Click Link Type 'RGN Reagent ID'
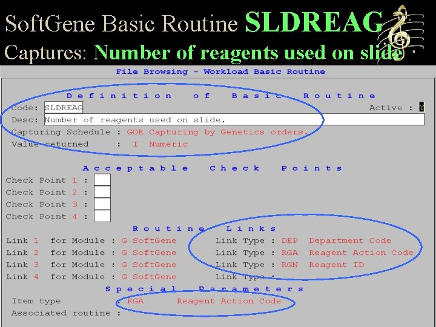This screenshot has width=436, height=327. pos(323,265)
